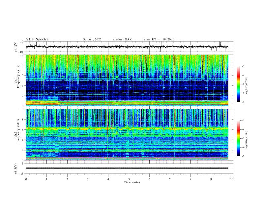
Task: Click the "-7" label on ch.1 colorbar
Action: (243, 102)
